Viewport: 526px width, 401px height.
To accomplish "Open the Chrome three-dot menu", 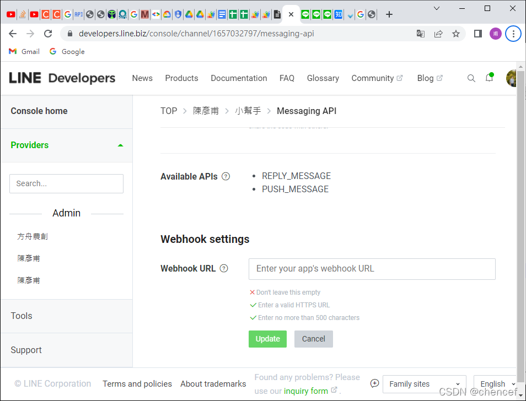I will tap(513, 34).
